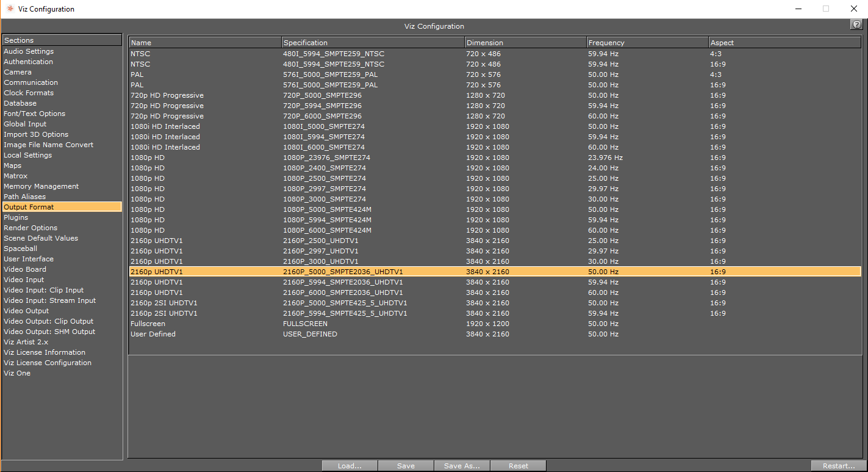Select the highlighted Output Format section
Viewport: 868px width, 472px height.
62,207
